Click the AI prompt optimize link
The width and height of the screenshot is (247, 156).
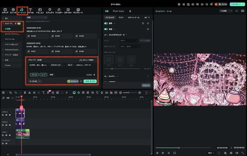[x=87, y=60]
